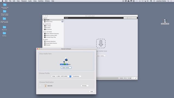Select the MOV file icon on desktop
174x98 pixels.
pyautogui.click(x=165, y=21)
